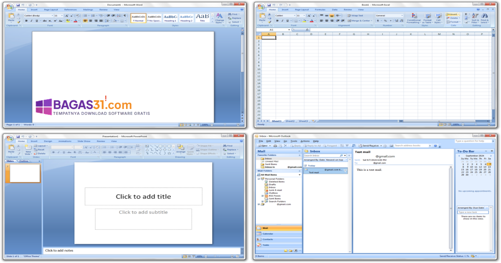Toggle Bold in the Word ribbon

(x=26, y=21)
